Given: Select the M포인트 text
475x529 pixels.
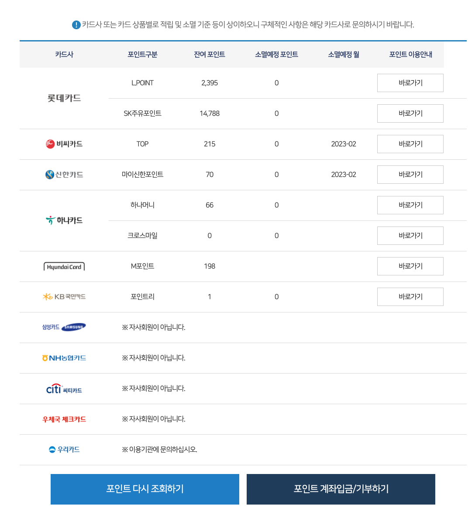Looking at the screenshot, I should click(142, 266).
